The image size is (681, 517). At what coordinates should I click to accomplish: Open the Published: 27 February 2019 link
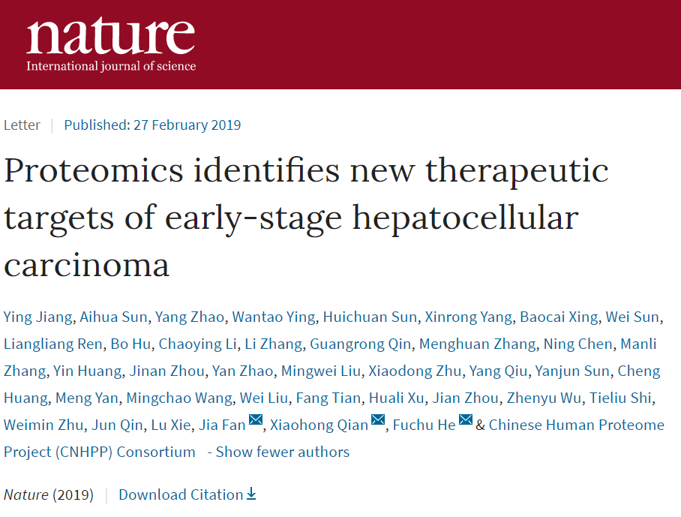(152, 125)
